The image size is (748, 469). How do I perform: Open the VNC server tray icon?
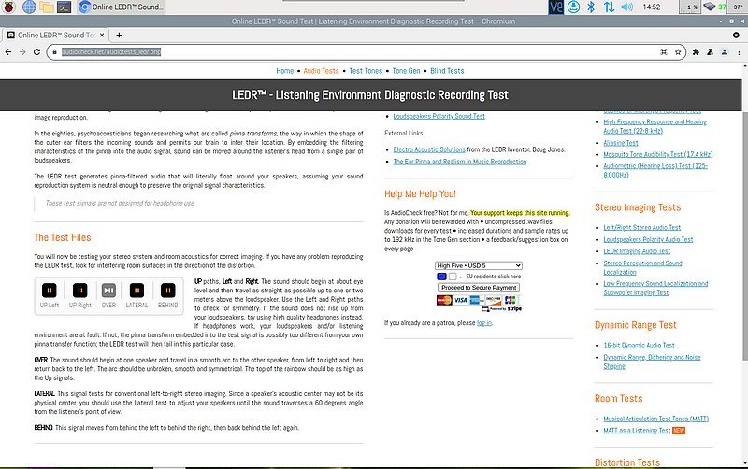click(x=555, y=7)
